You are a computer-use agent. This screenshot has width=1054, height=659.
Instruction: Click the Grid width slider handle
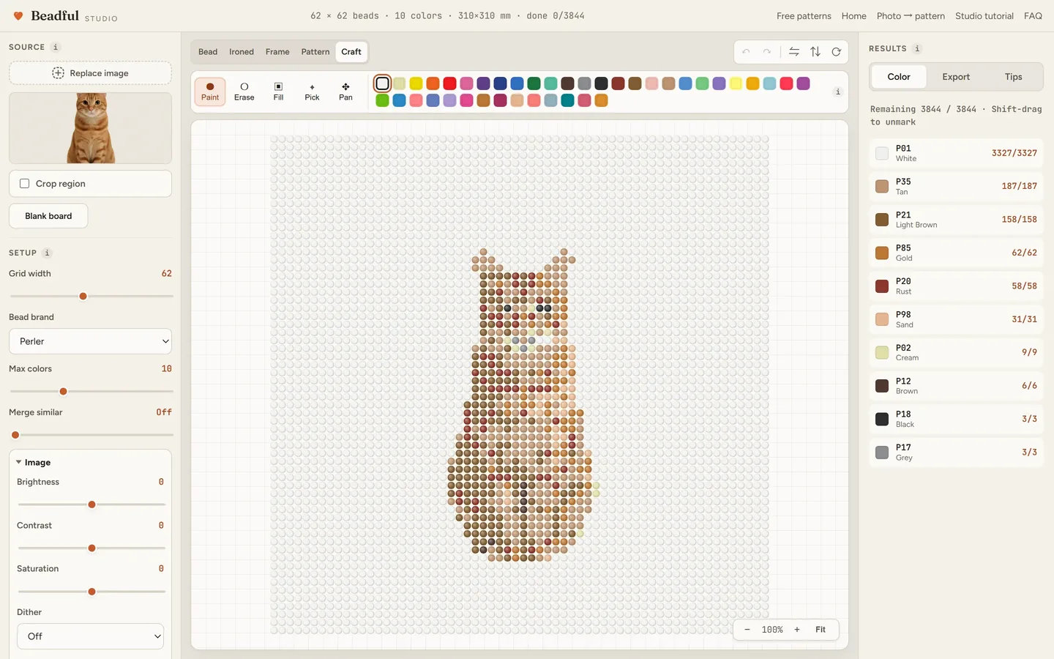click(83, 297)
